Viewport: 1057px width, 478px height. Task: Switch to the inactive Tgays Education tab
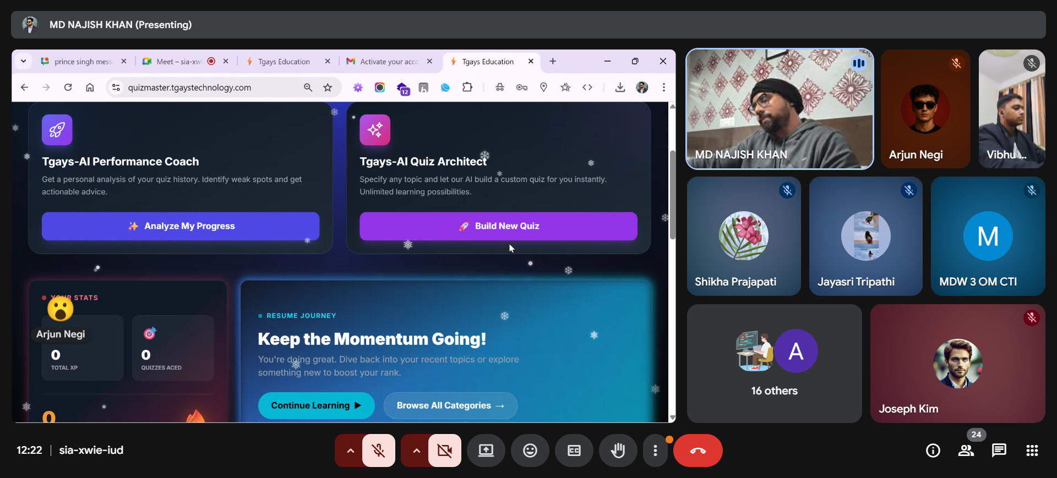point(284,62)
